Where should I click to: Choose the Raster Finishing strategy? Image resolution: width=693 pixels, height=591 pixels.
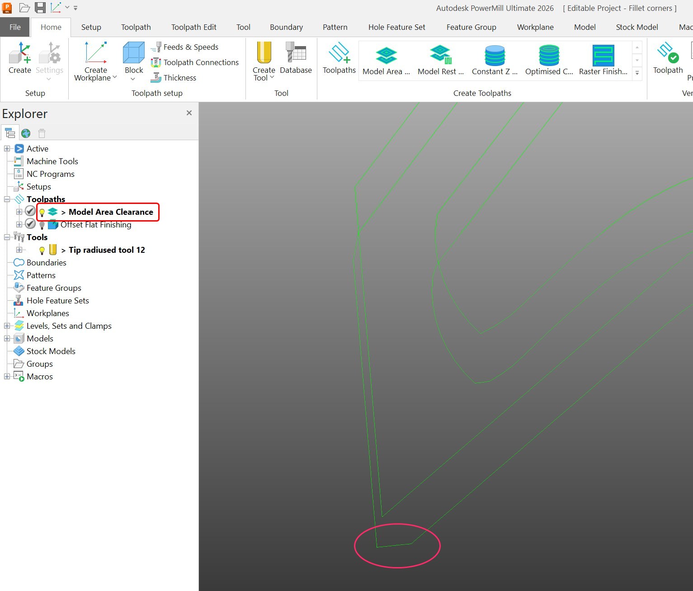[x=603, y=55]
